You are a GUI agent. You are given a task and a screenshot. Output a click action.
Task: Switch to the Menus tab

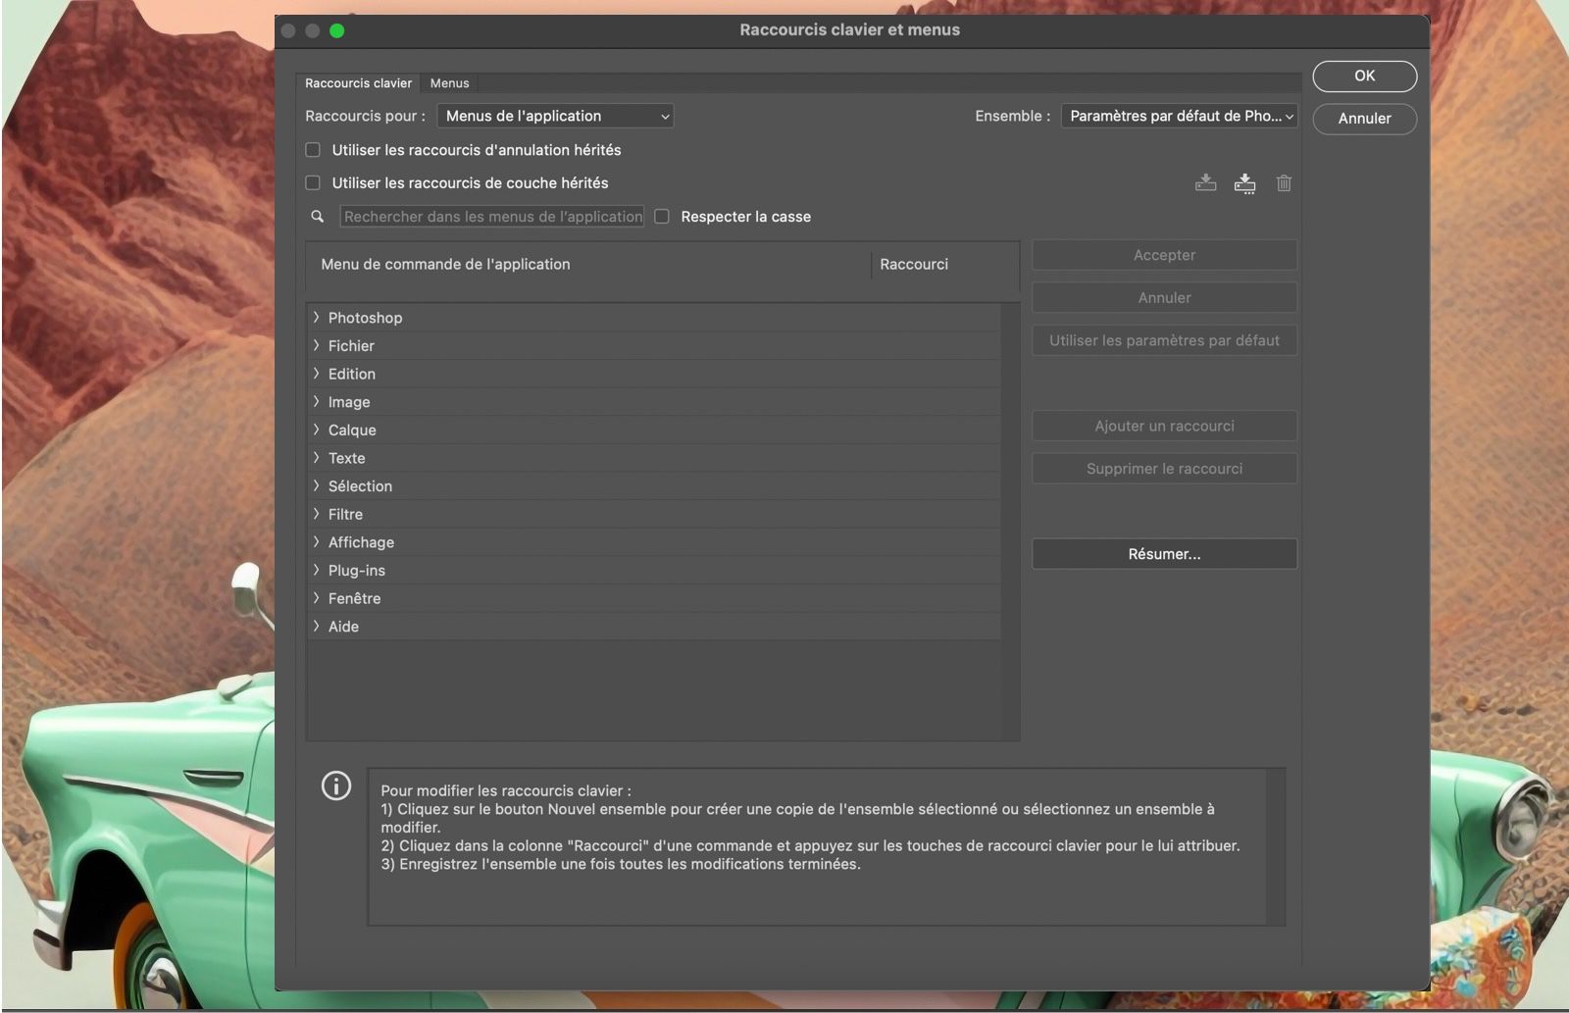[449, 83]
